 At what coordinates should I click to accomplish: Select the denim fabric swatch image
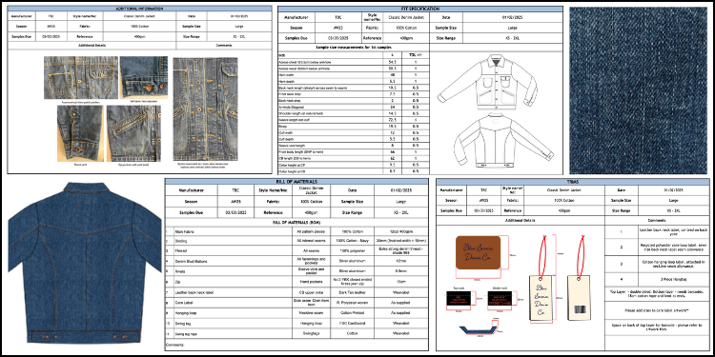(639, 89)
